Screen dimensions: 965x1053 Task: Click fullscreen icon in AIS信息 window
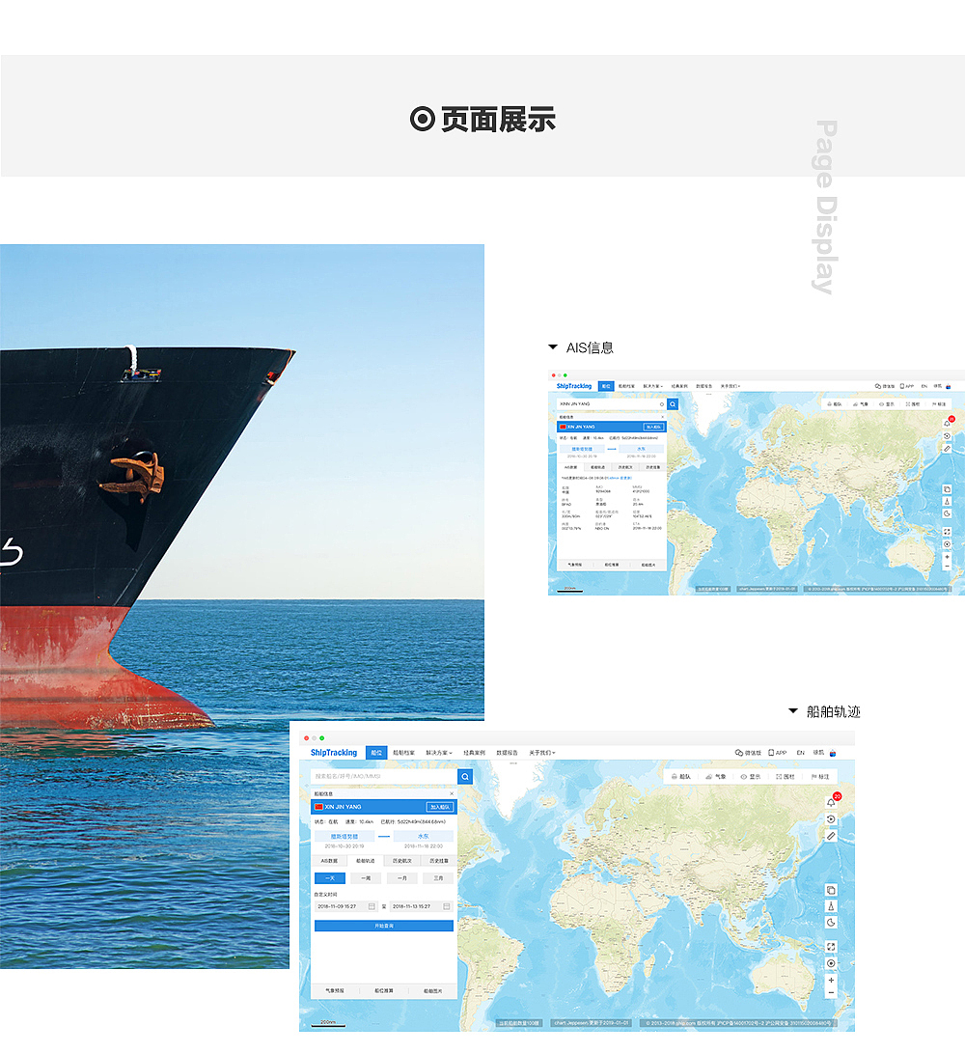tap(947, 531)
